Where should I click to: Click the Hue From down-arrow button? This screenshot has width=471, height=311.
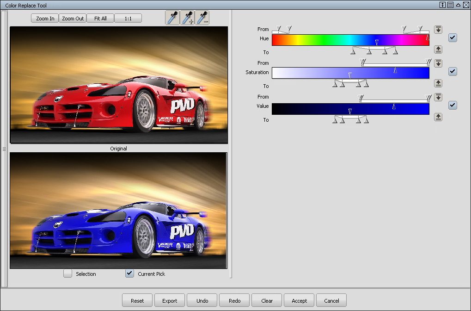point(438,30)
